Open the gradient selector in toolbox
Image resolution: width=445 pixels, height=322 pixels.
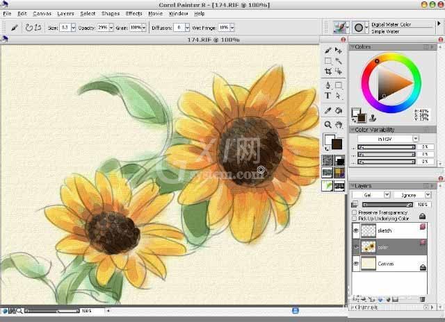[339, 160]
